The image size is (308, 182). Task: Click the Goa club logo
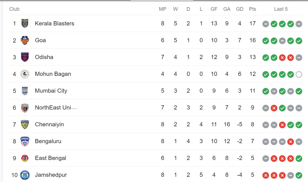coord(25,40)
